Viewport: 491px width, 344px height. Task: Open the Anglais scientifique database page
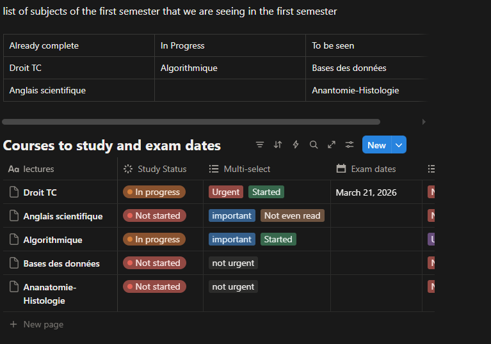click(63, 216)
